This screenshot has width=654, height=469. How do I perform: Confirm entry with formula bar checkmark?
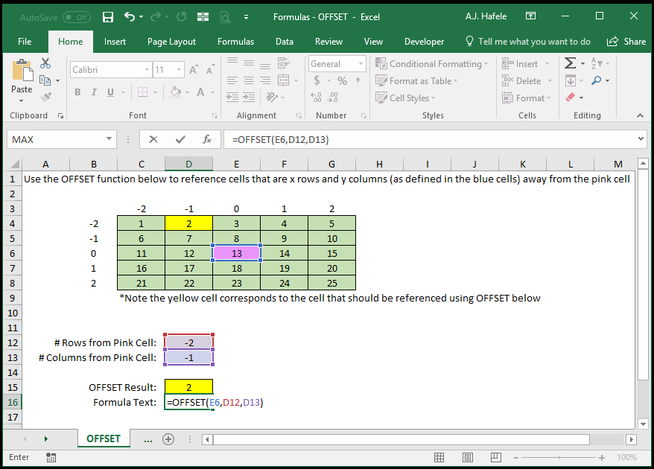180,139
